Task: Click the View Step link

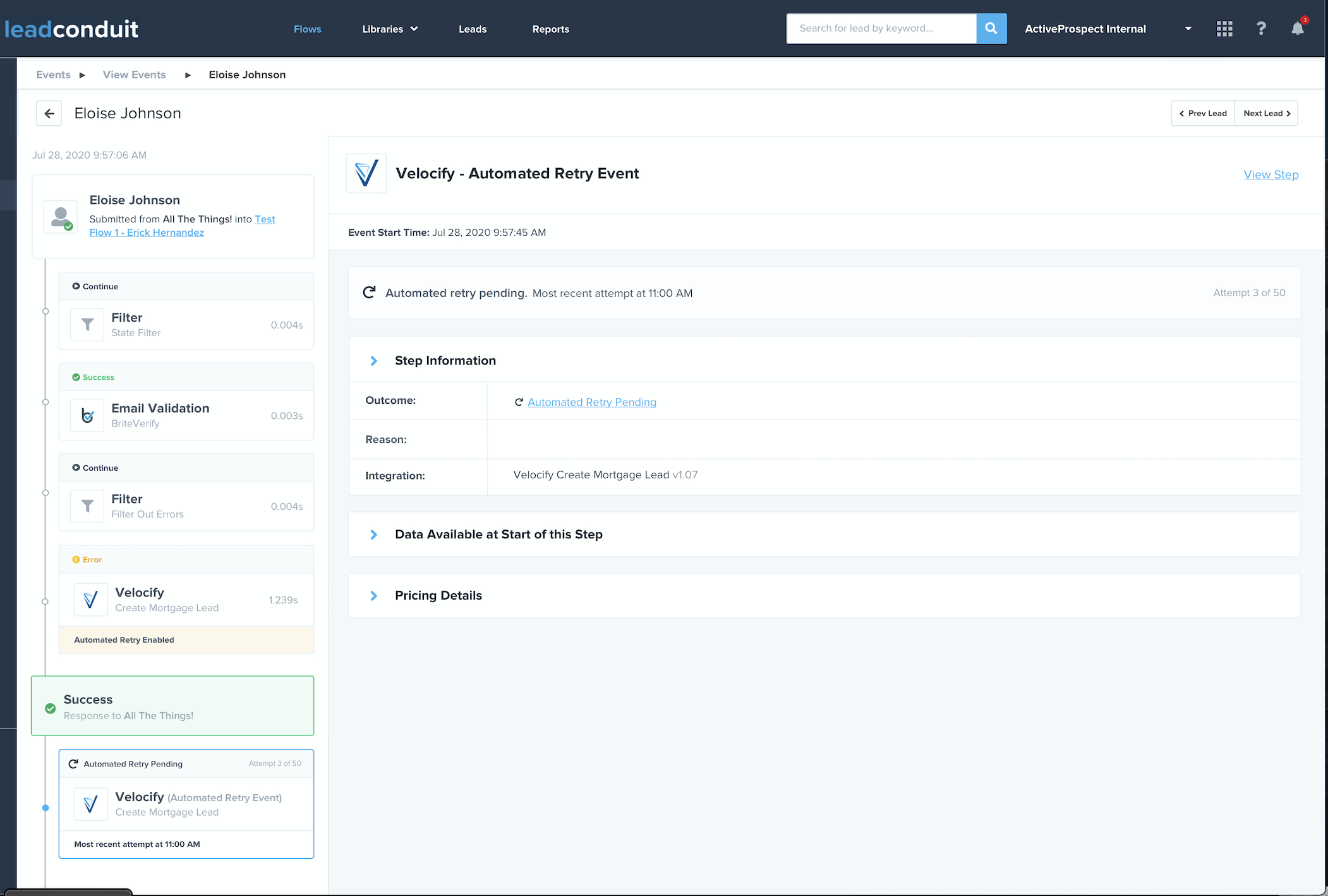Action: point(1271,175)
